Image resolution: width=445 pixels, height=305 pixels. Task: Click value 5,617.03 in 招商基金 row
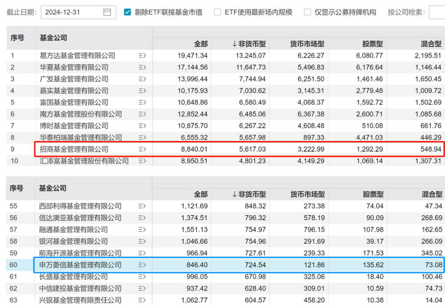252,149
